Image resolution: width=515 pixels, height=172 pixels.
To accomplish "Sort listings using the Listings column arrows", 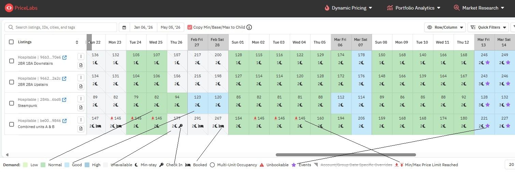I will pyautogui.click(x=77, y=42).
